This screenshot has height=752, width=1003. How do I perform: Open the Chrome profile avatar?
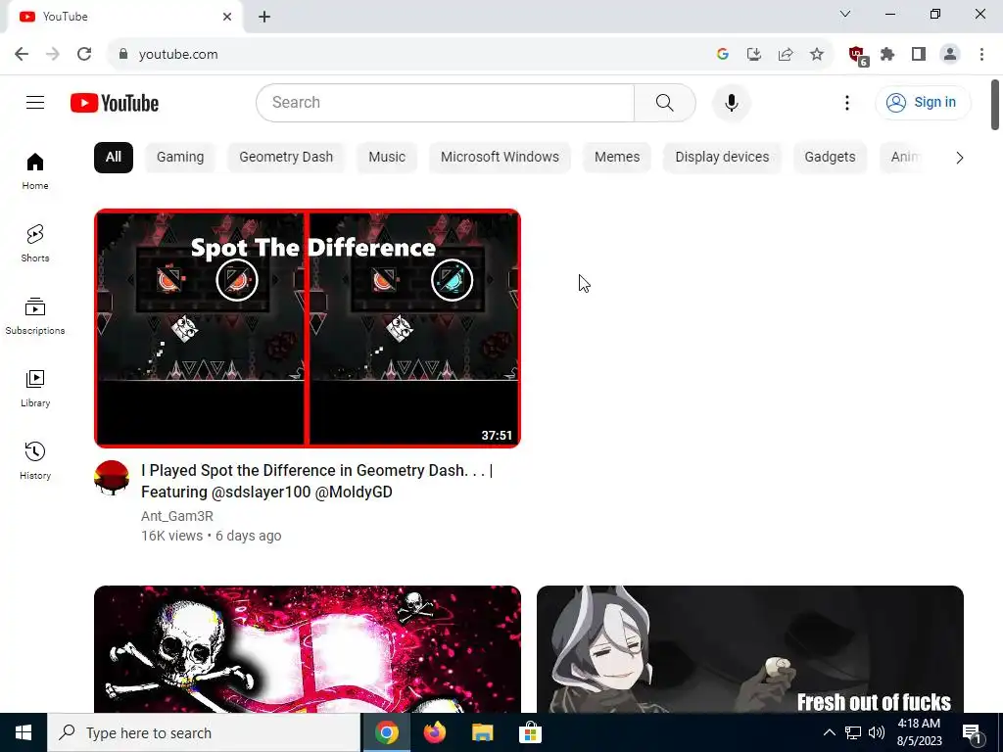pyautogui.click(x=950, y=55)
